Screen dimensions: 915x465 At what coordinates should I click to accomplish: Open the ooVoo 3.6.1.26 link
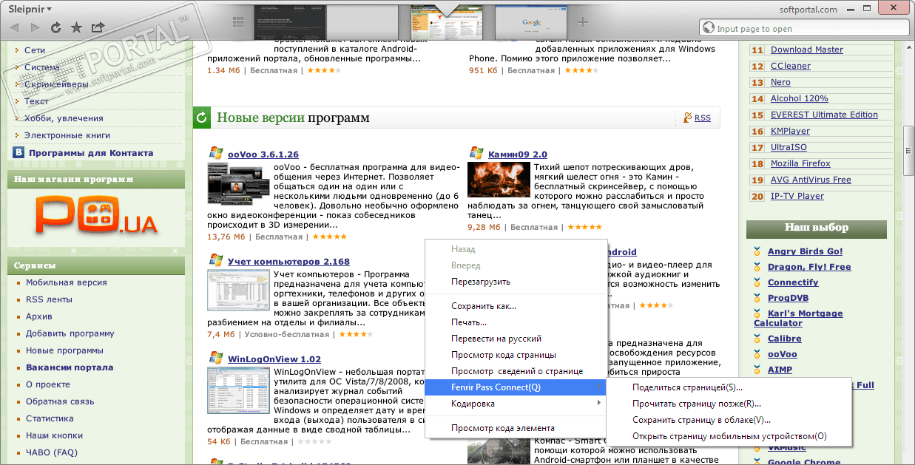coord(263,155)
